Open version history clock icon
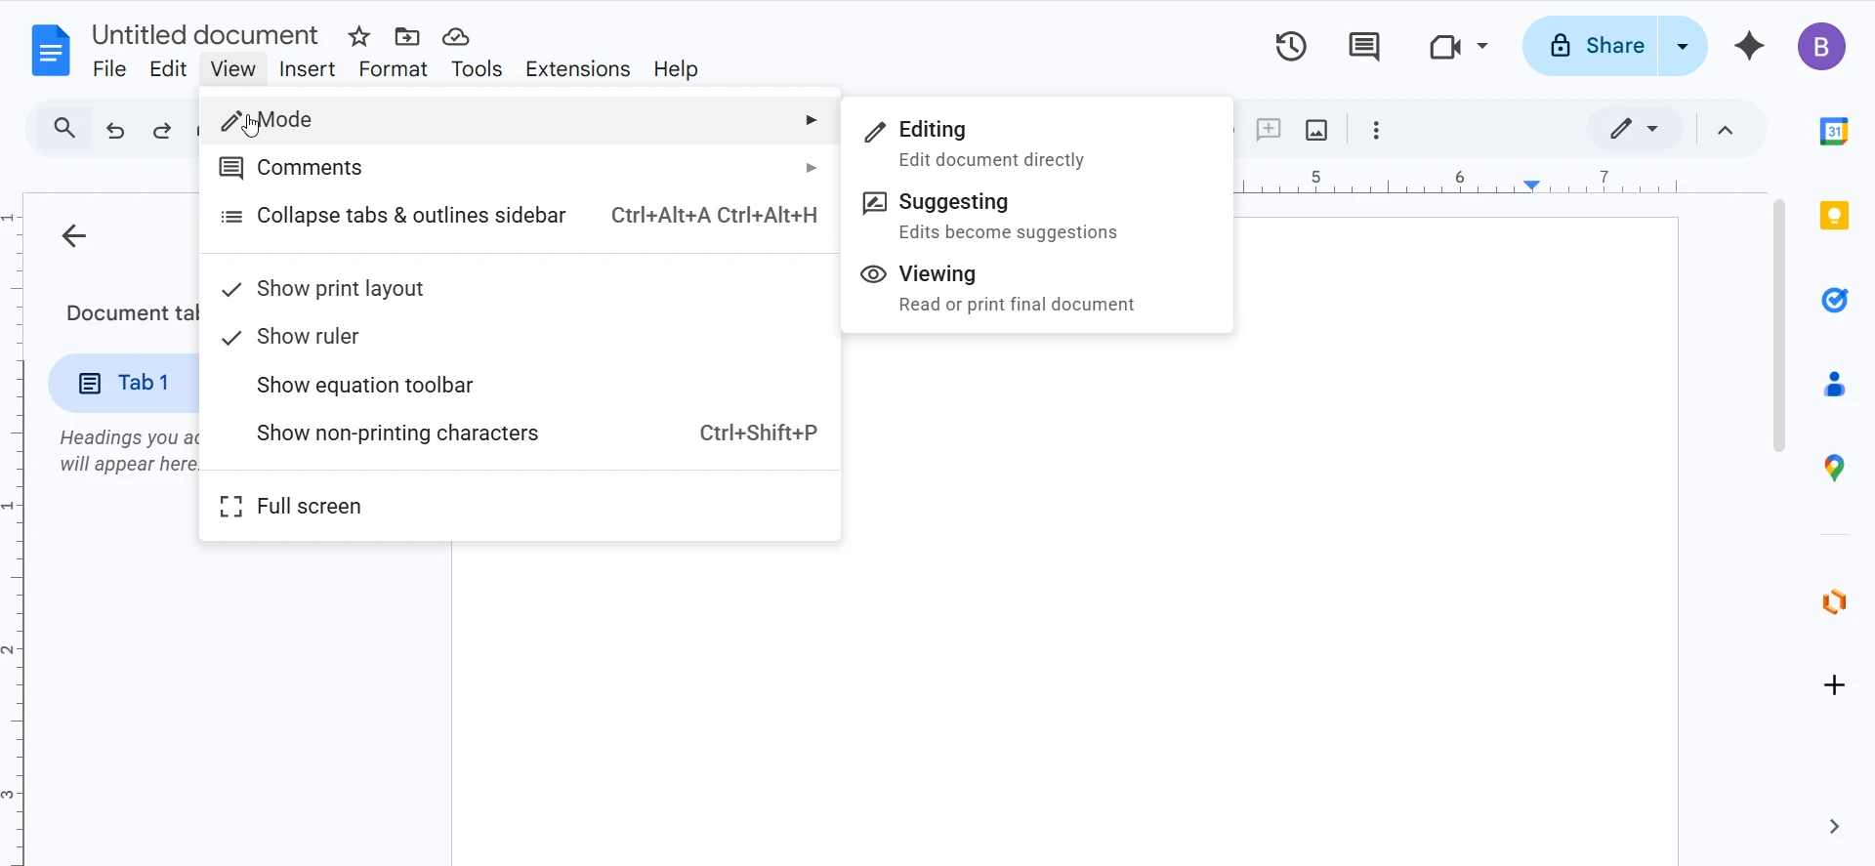 (1291, 46)
